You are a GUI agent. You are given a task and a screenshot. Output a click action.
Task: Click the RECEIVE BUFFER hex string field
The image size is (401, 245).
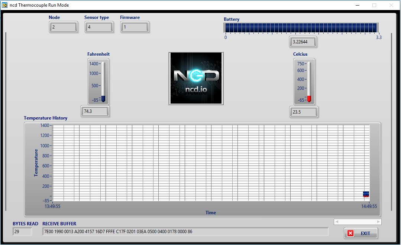click(185, 232)
